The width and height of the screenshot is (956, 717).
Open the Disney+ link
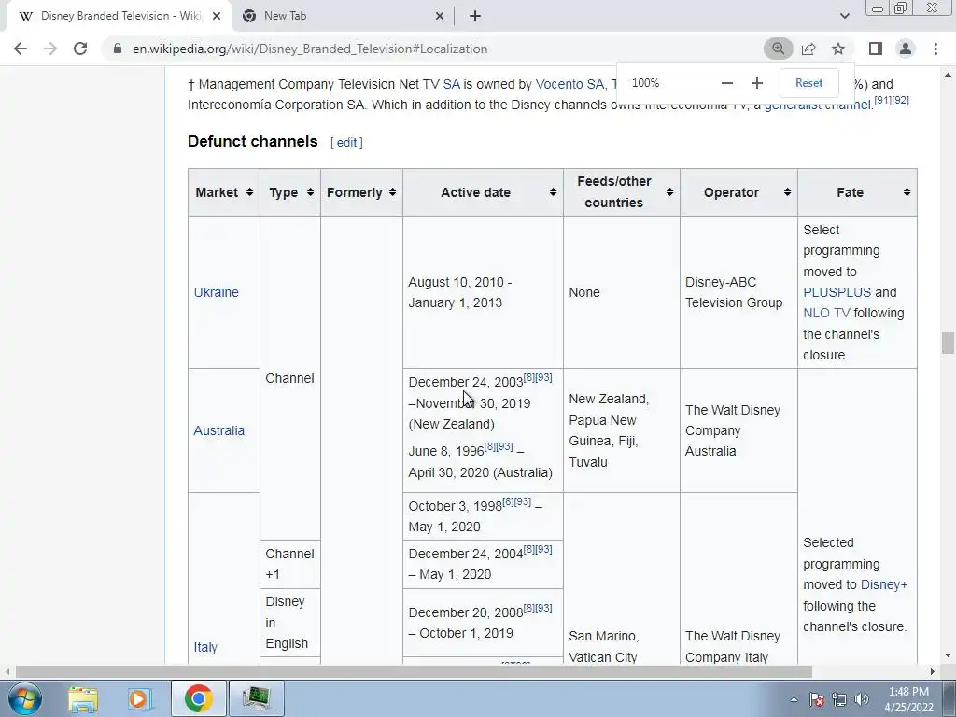(883, 584)
